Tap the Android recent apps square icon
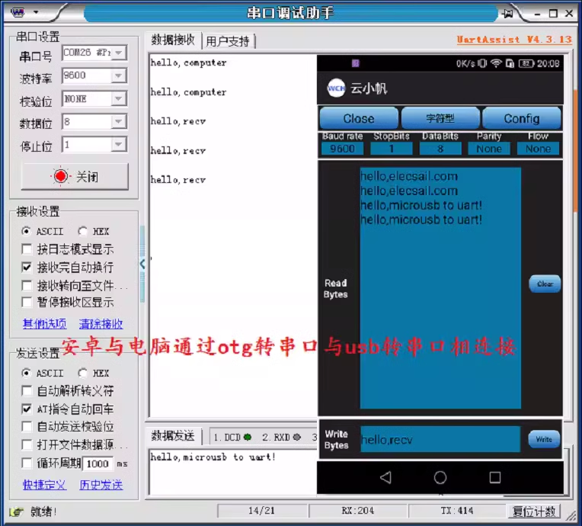Viewport: 582px width, 526px height. pos(494,477)
